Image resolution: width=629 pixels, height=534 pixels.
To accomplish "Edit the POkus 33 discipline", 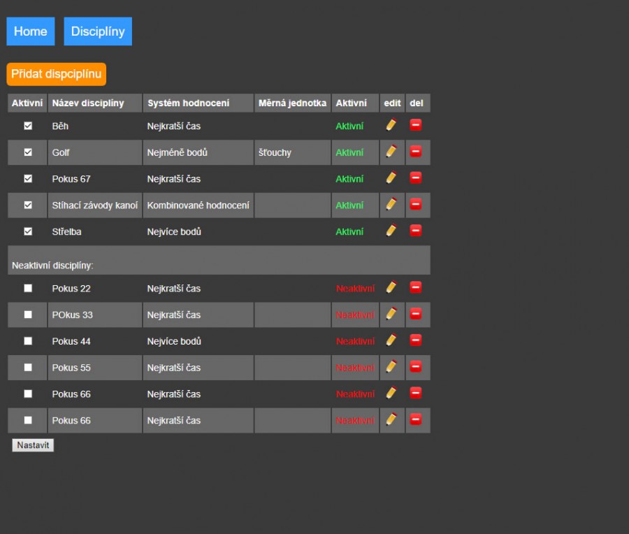I will point(391,314).
